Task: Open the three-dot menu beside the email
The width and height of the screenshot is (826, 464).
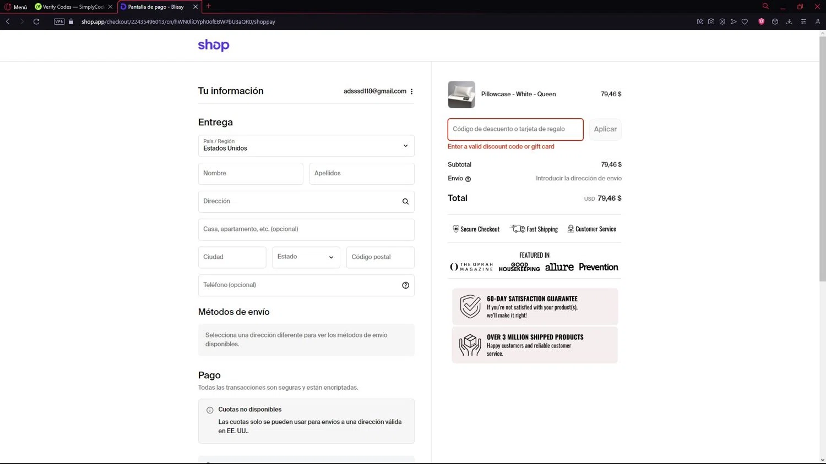Action: click(x=411, y=91)
